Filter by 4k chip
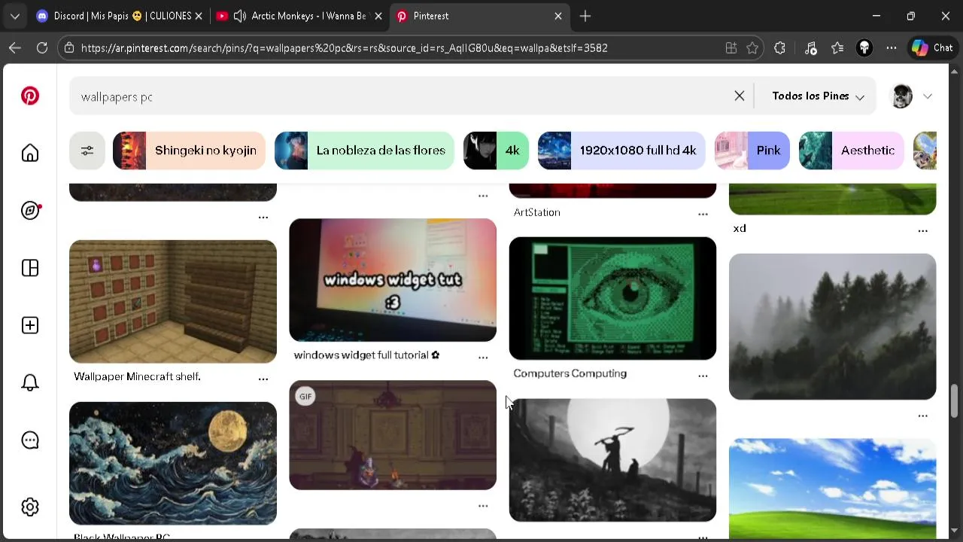Viewport: 963px width, 542px height. [x=496, y=151]
